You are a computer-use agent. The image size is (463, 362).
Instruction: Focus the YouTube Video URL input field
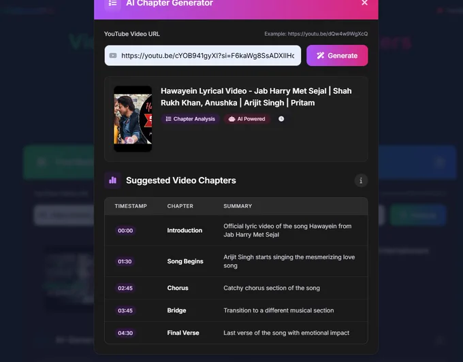203,56
